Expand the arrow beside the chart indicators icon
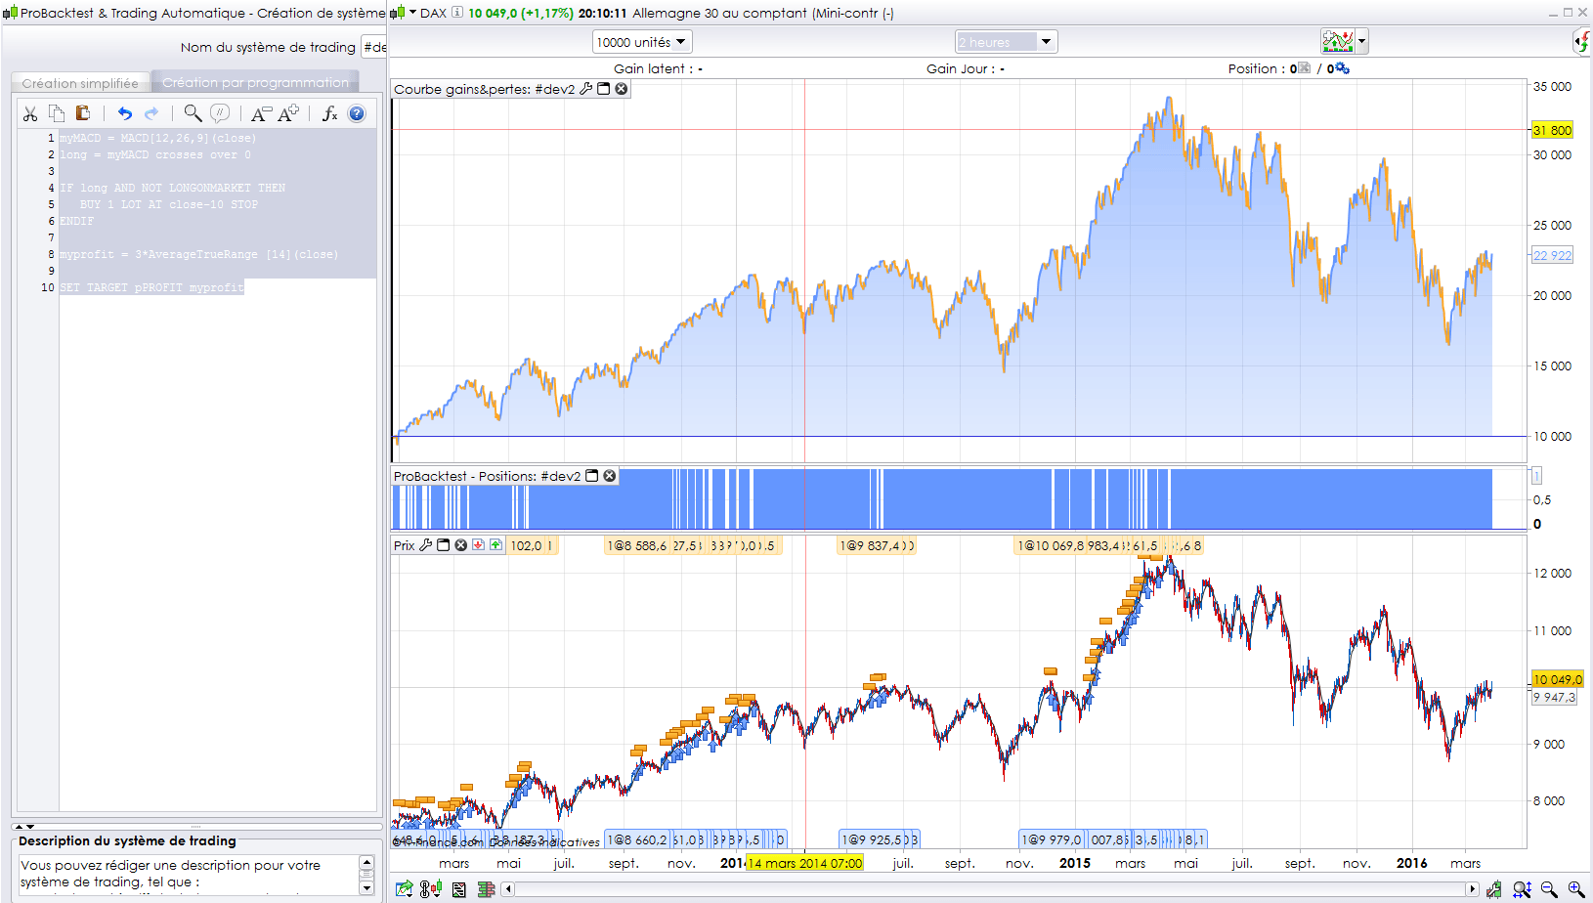 tap(1362, 41)
